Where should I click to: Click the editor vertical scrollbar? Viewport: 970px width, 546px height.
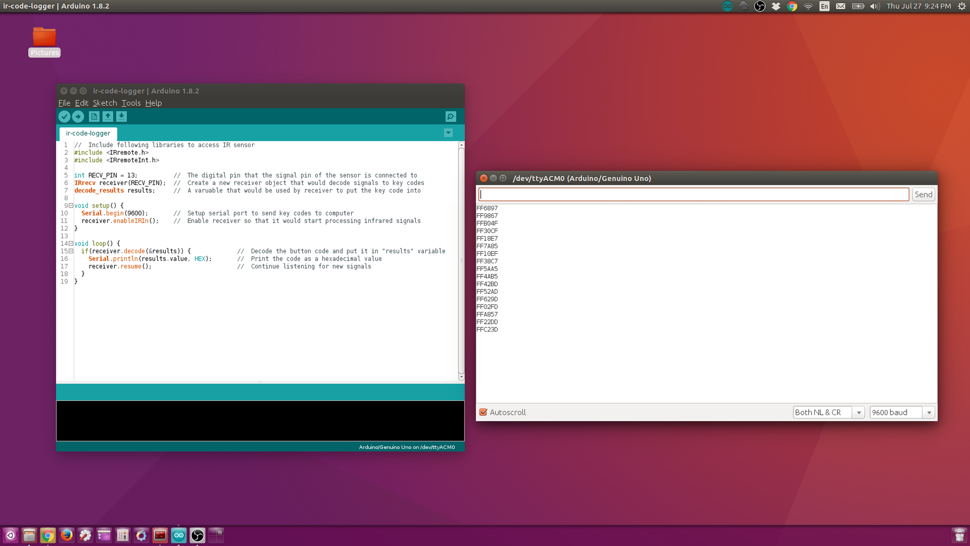(461, 261)
